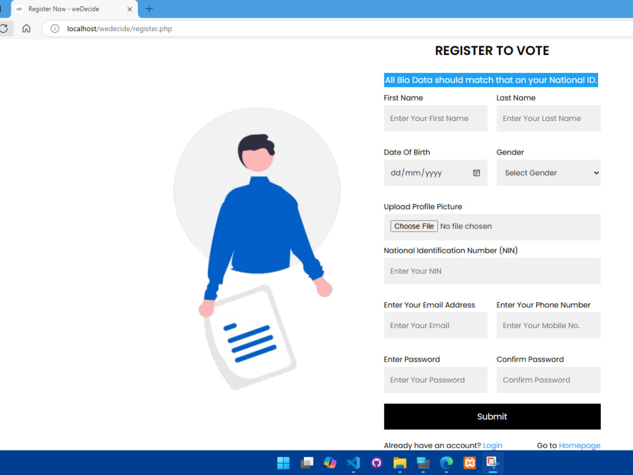The image size is (633, 475).
Task: Open XAMPP control panel from taskbar
Action: click(470, 463)
